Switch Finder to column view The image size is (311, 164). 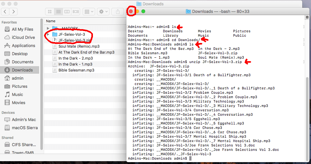click(x=67, y=12)
